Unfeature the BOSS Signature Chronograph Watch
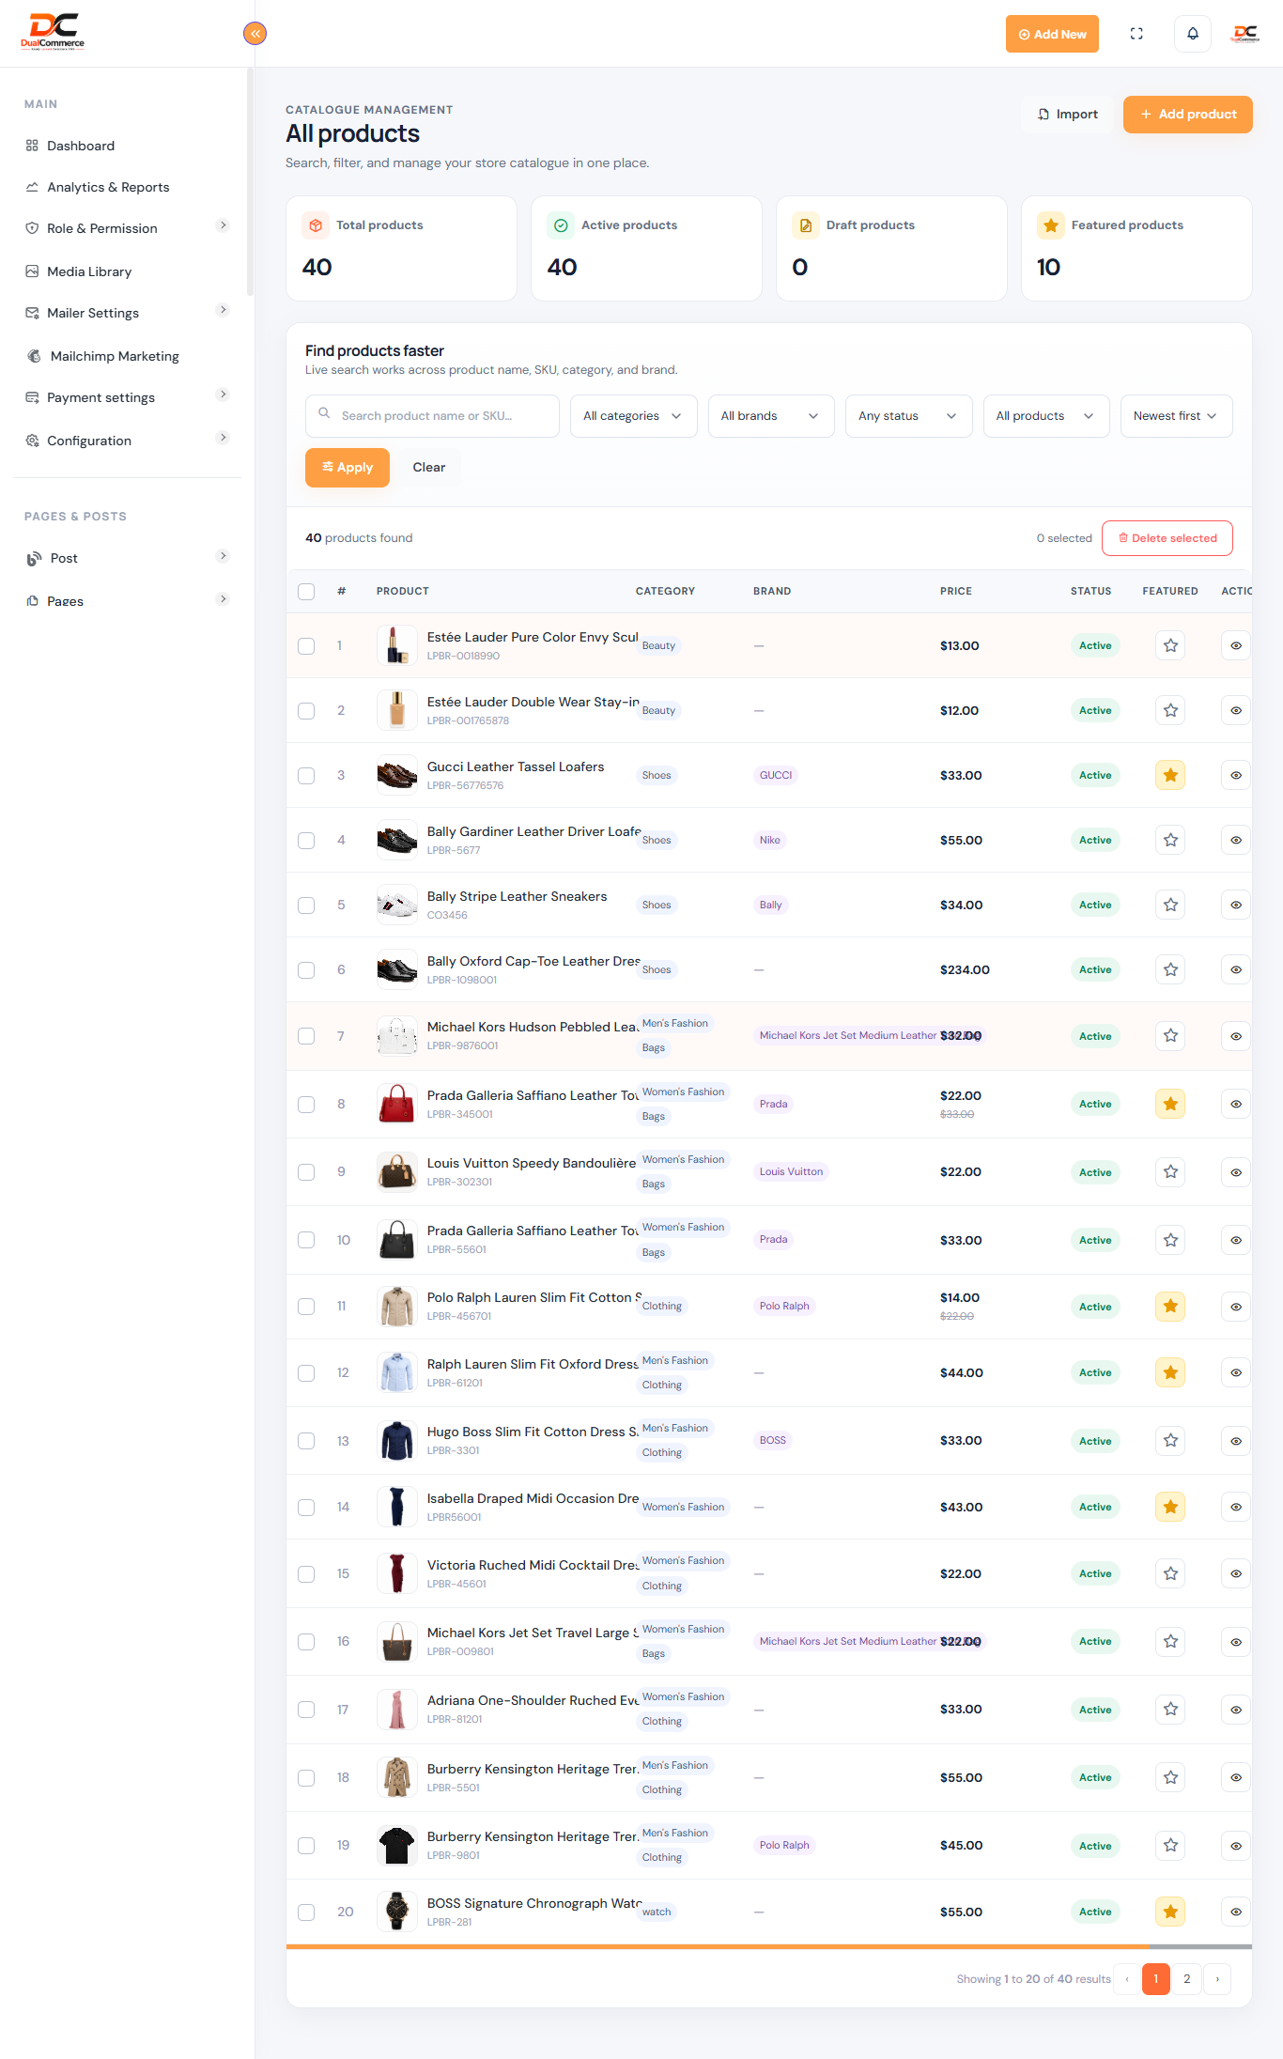The width and height of the screenshot is (1283, 2059). pos(1170,1912)
